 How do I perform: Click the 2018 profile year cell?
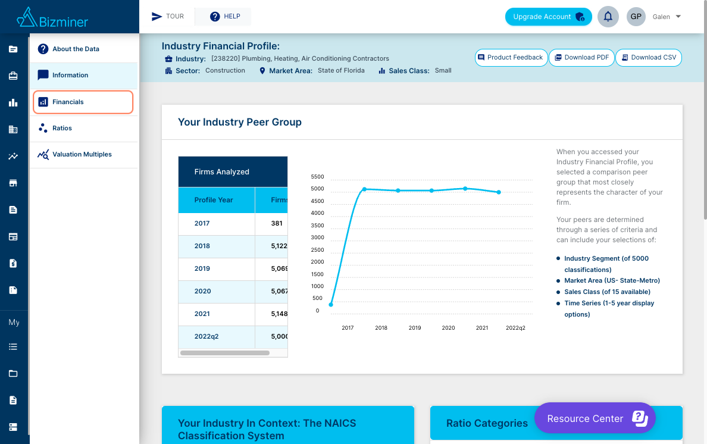pyautogui.click(x=217, y=246)
